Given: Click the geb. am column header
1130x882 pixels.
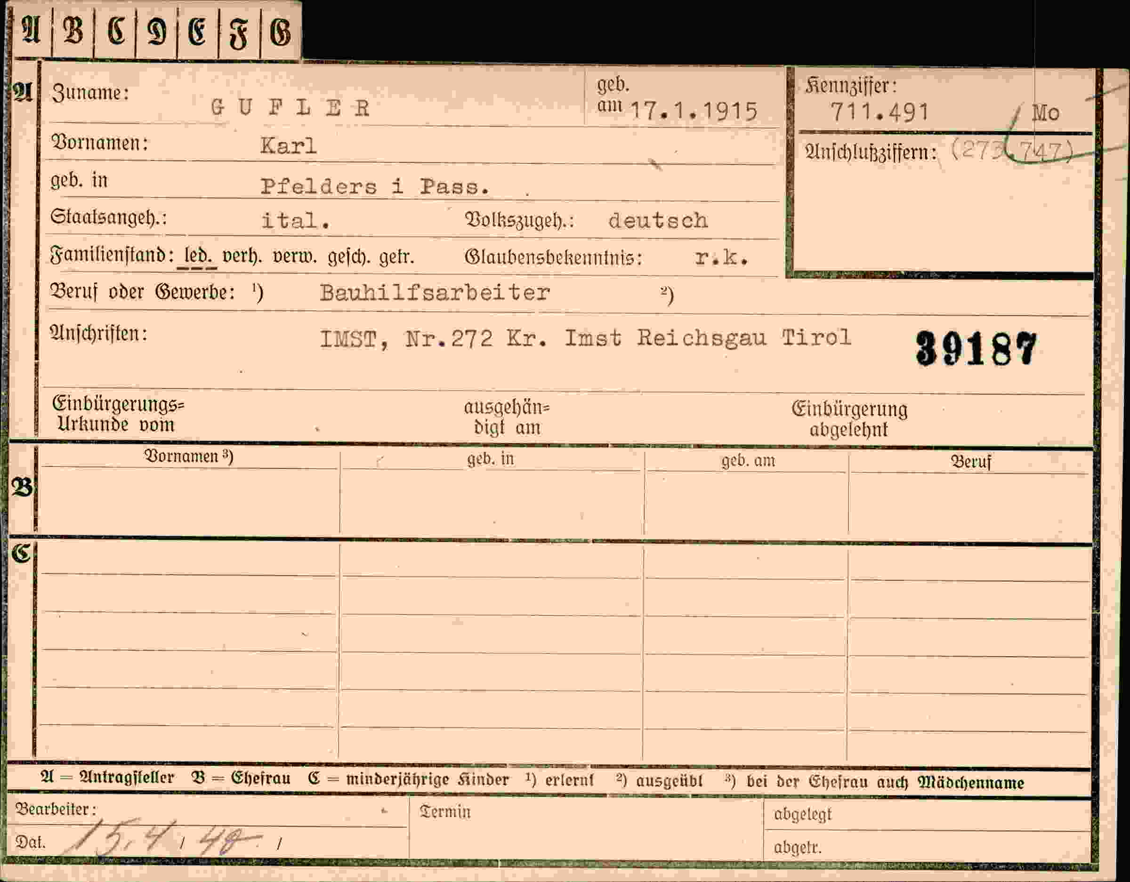Looking at the screenshot, I should click(748, 460).
